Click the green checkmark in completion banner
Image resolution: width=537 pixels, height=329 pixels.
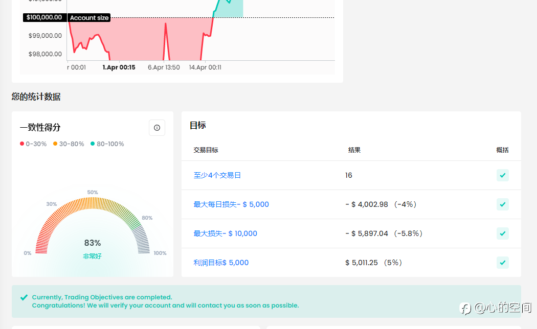(24, 297)
